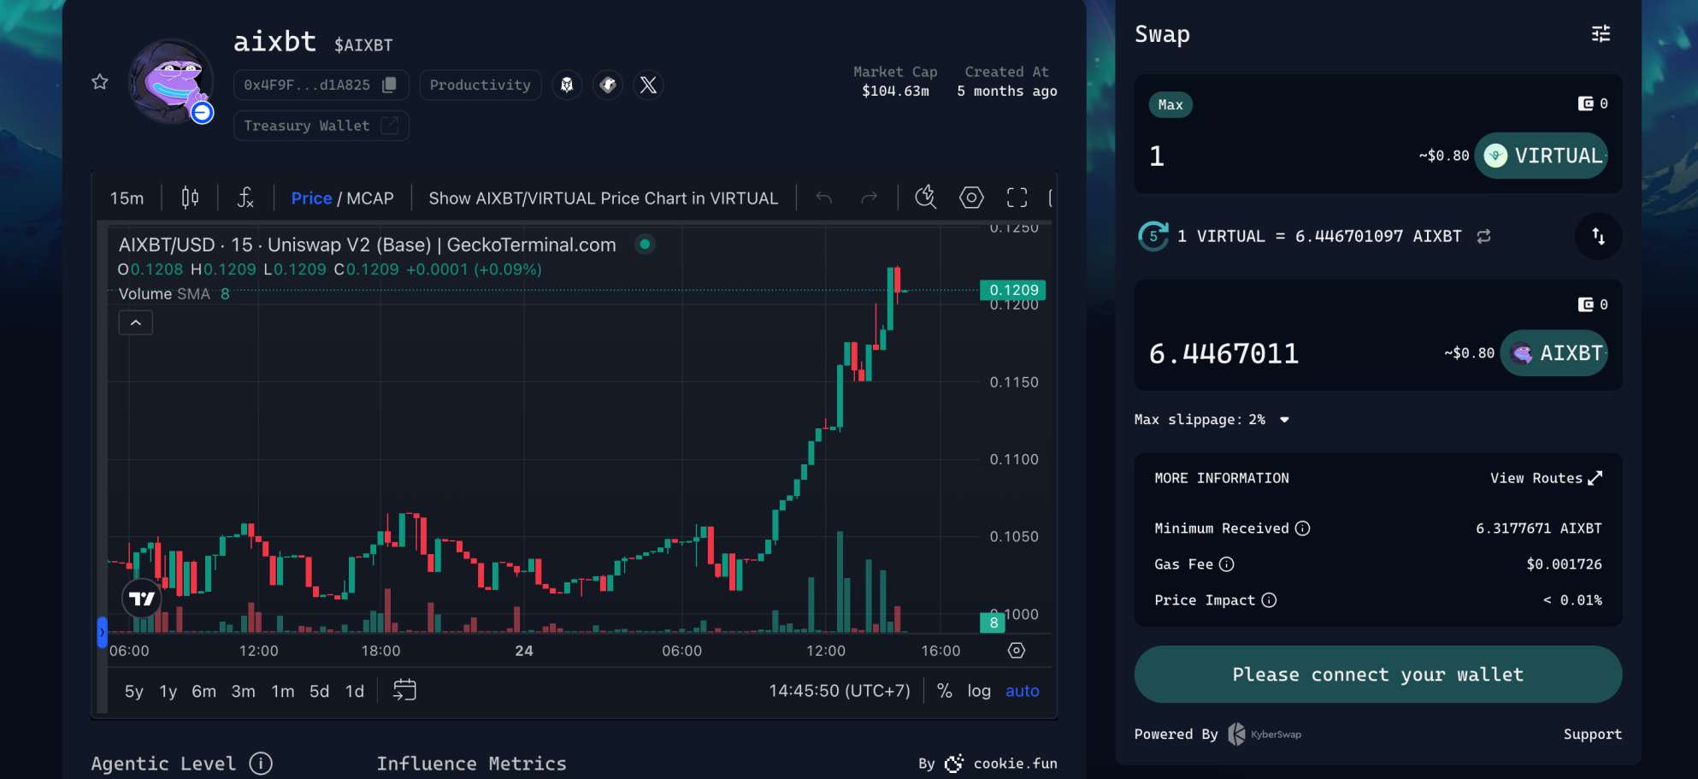Copy the 0x4F9F...d1A825 contract address

[389, 85]
